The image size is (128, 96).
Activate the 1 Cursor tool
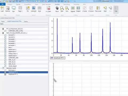pos(85,9)
